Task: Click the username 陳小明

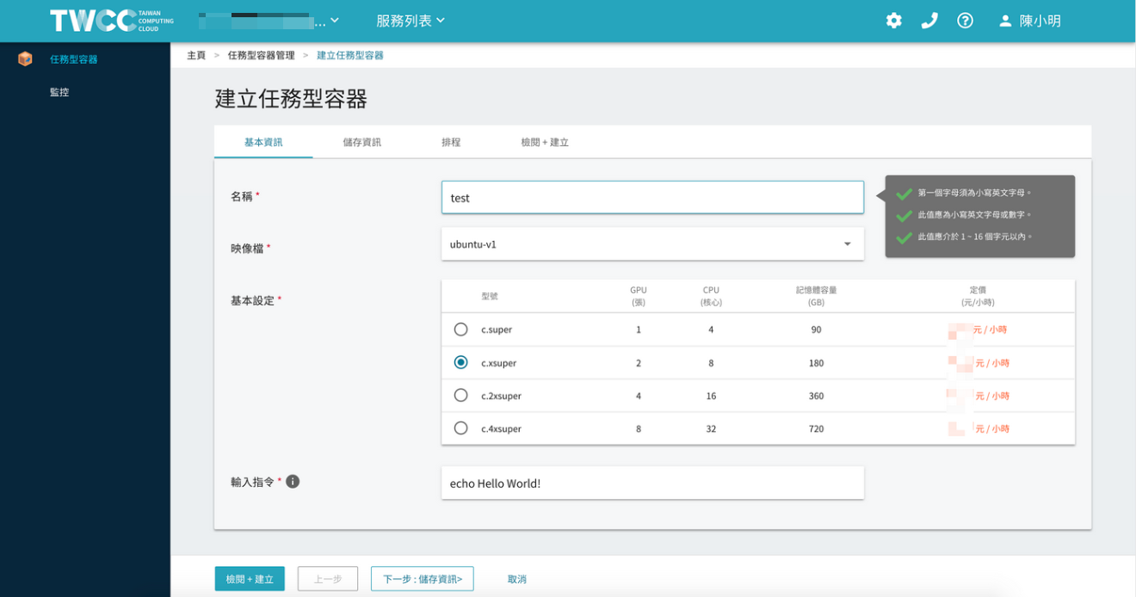Action: [1040, 21]
